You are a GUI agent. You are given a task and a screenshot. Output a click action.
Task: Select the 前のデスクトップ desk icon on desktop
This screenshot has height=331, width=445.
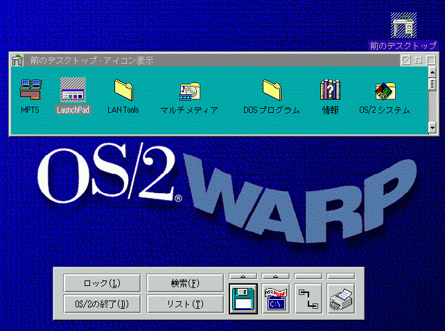(x=403, y=25)
